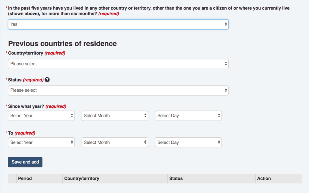The width and height of the screenshot is (309, 193).
Task: Choose Select Year under Since what year
Action: coord(41,116)
